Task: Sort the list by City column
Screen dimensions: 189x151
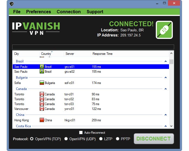Action: pyautogui.click(x=26, y=54)
